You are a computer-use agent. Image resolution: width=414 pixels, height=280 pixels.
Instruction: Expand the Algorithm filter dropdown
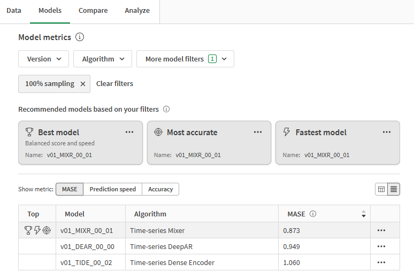coord(102,59)
